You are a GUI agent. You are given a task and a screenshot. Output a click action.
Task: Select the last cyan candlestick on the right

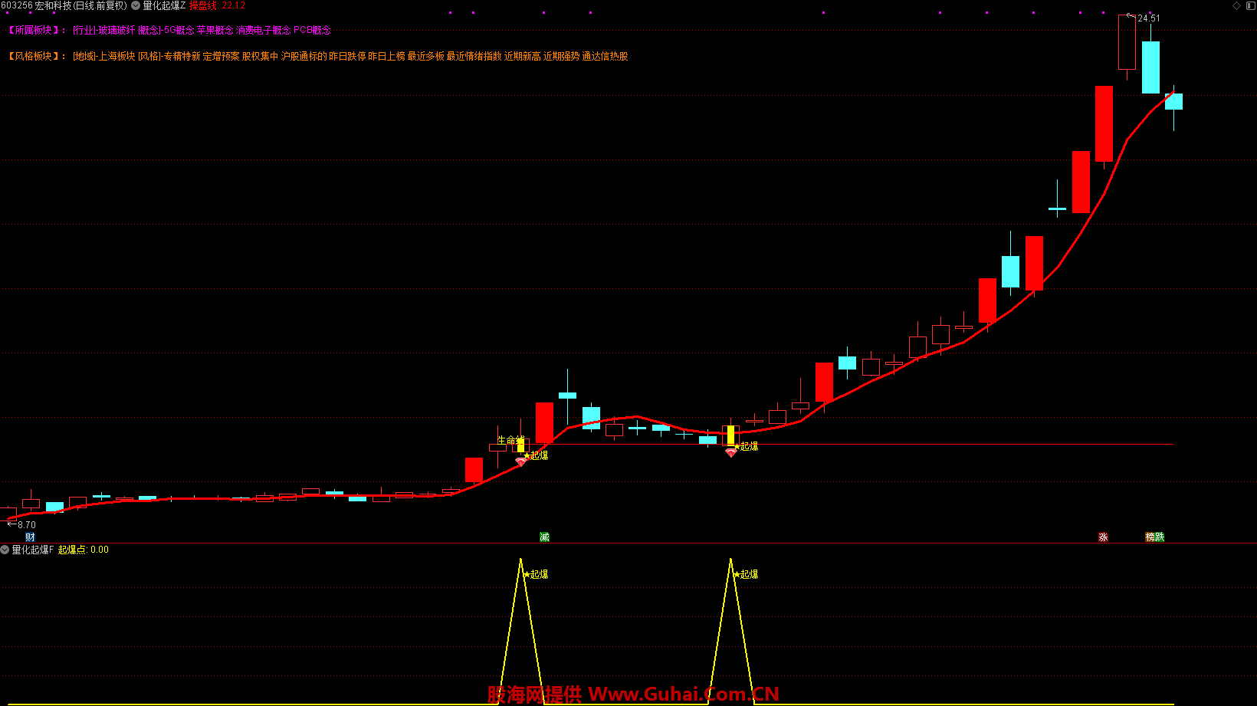(x=1173, y=101)
